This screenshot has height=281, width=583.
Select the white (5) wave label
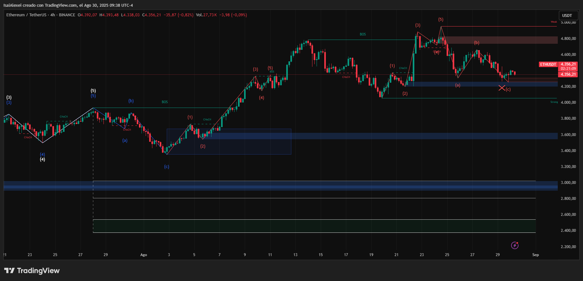(x=93, y=91)
